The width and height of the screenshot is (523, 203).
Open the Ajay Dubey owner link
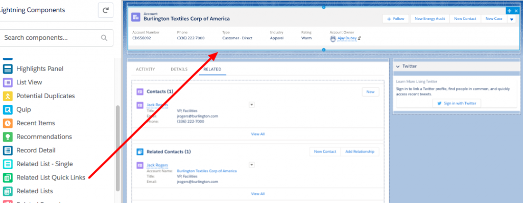pyautogui.click(x=347, y=38)
